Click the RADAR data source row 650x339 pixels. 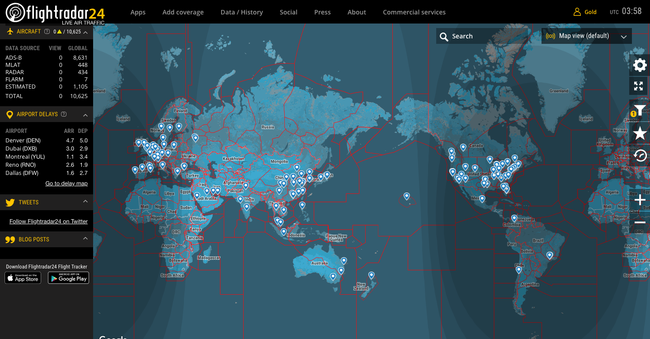(47, 72)
